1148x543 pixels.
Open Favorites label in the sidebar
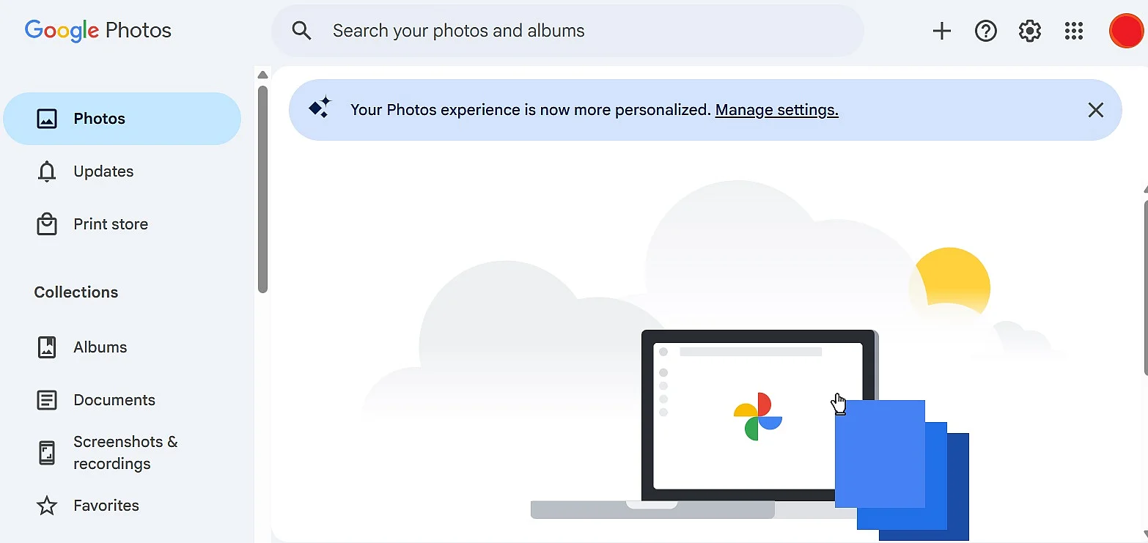pyautogui.click(x=106, y=506)
